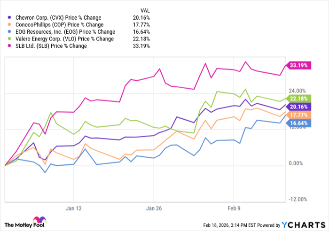Click the Feb 9 date axis label
This screenshot has height=231, width=329.
(x=234, y=208)
